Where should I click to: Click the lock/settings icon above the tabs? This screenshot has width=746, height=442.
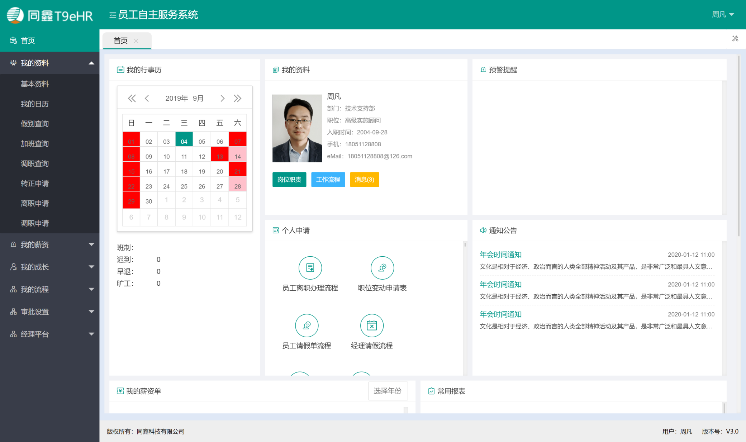tap(735, 38)
